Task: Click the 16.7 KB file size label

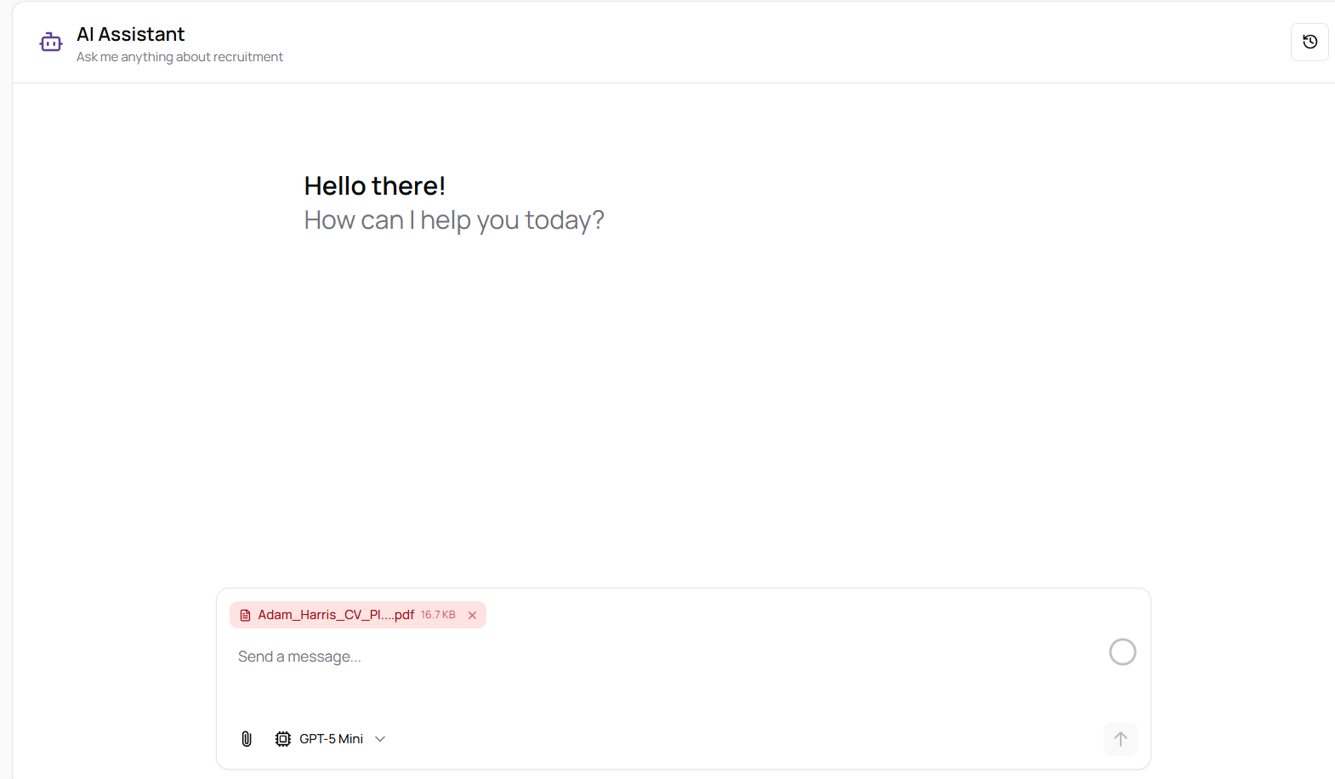Action: pyautogui.click(x=438, y=615)
